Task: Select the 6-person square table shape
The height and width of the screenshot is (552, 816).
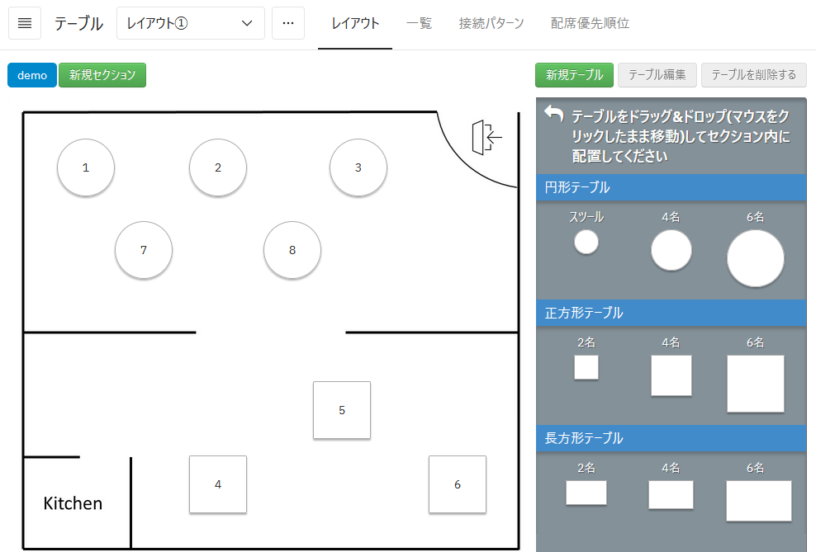Action: tap(755, 384)
